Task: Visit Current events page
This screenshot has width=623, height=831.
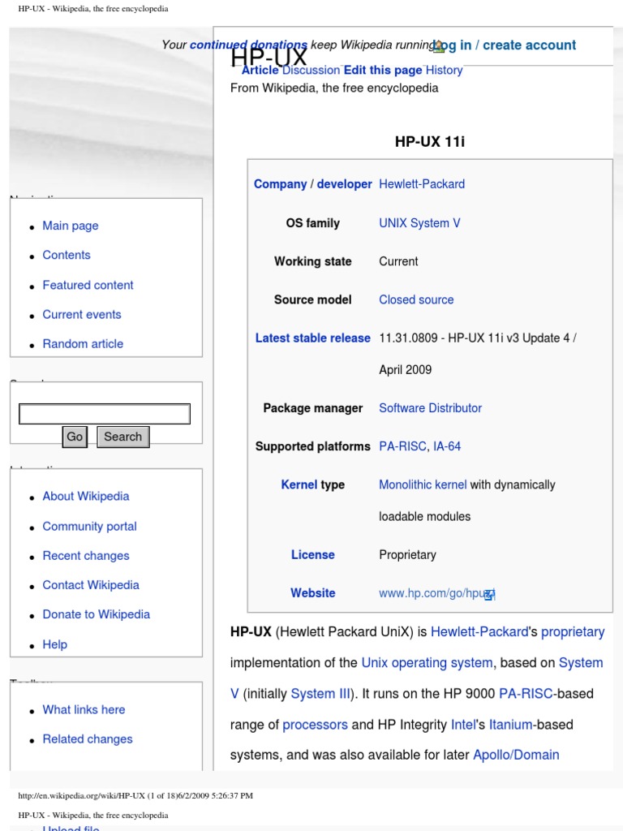Action: pyautogui.click(x=82, y=314)
